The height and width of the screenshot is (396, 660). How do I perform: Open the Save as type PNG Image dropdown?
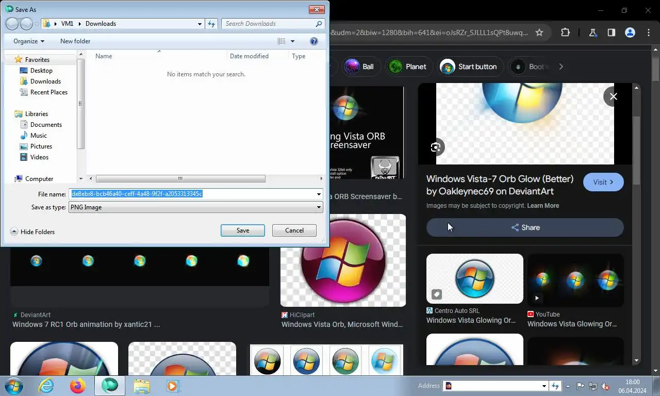[x=196, y=207]
